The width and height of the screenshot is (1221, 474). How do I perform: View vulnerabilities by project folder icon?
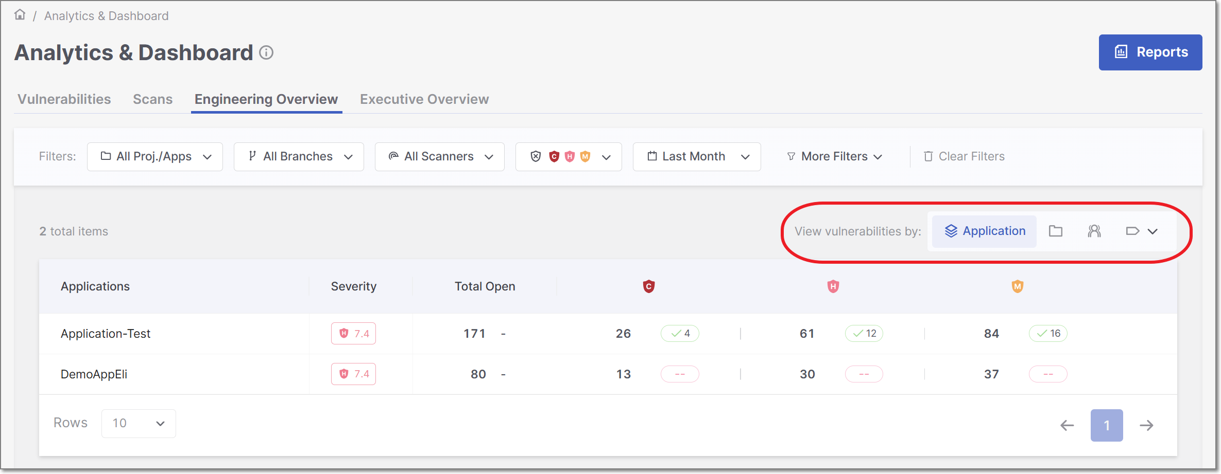(x=1056, y=231)
